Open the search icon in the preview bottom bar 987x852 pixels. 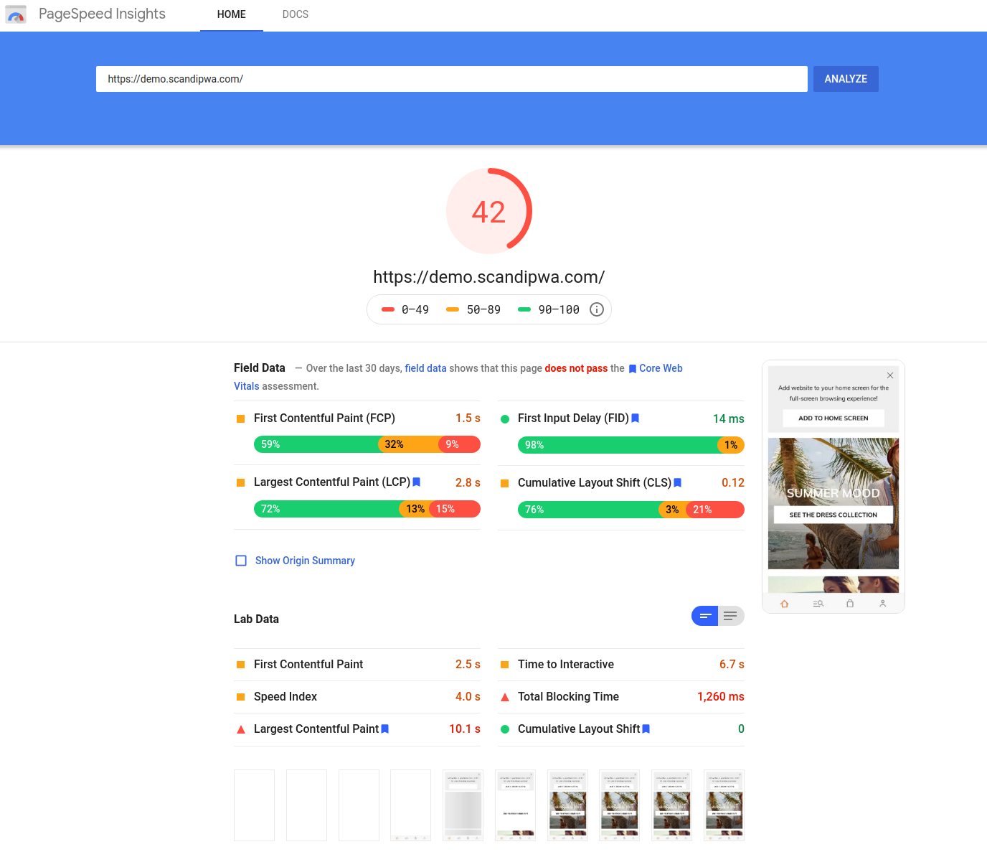click(x=817, y=604)
